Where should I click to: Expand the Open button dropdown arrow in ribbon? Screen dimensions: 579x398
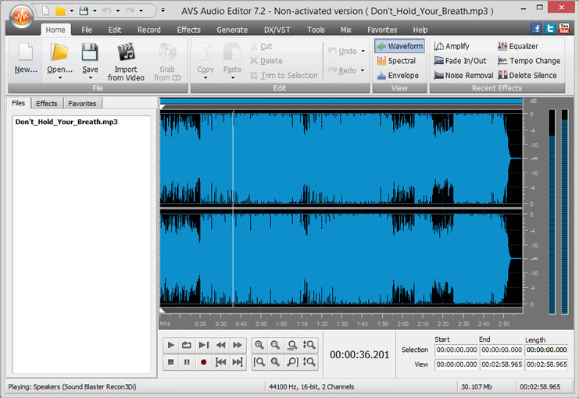(x=60, y=78)
